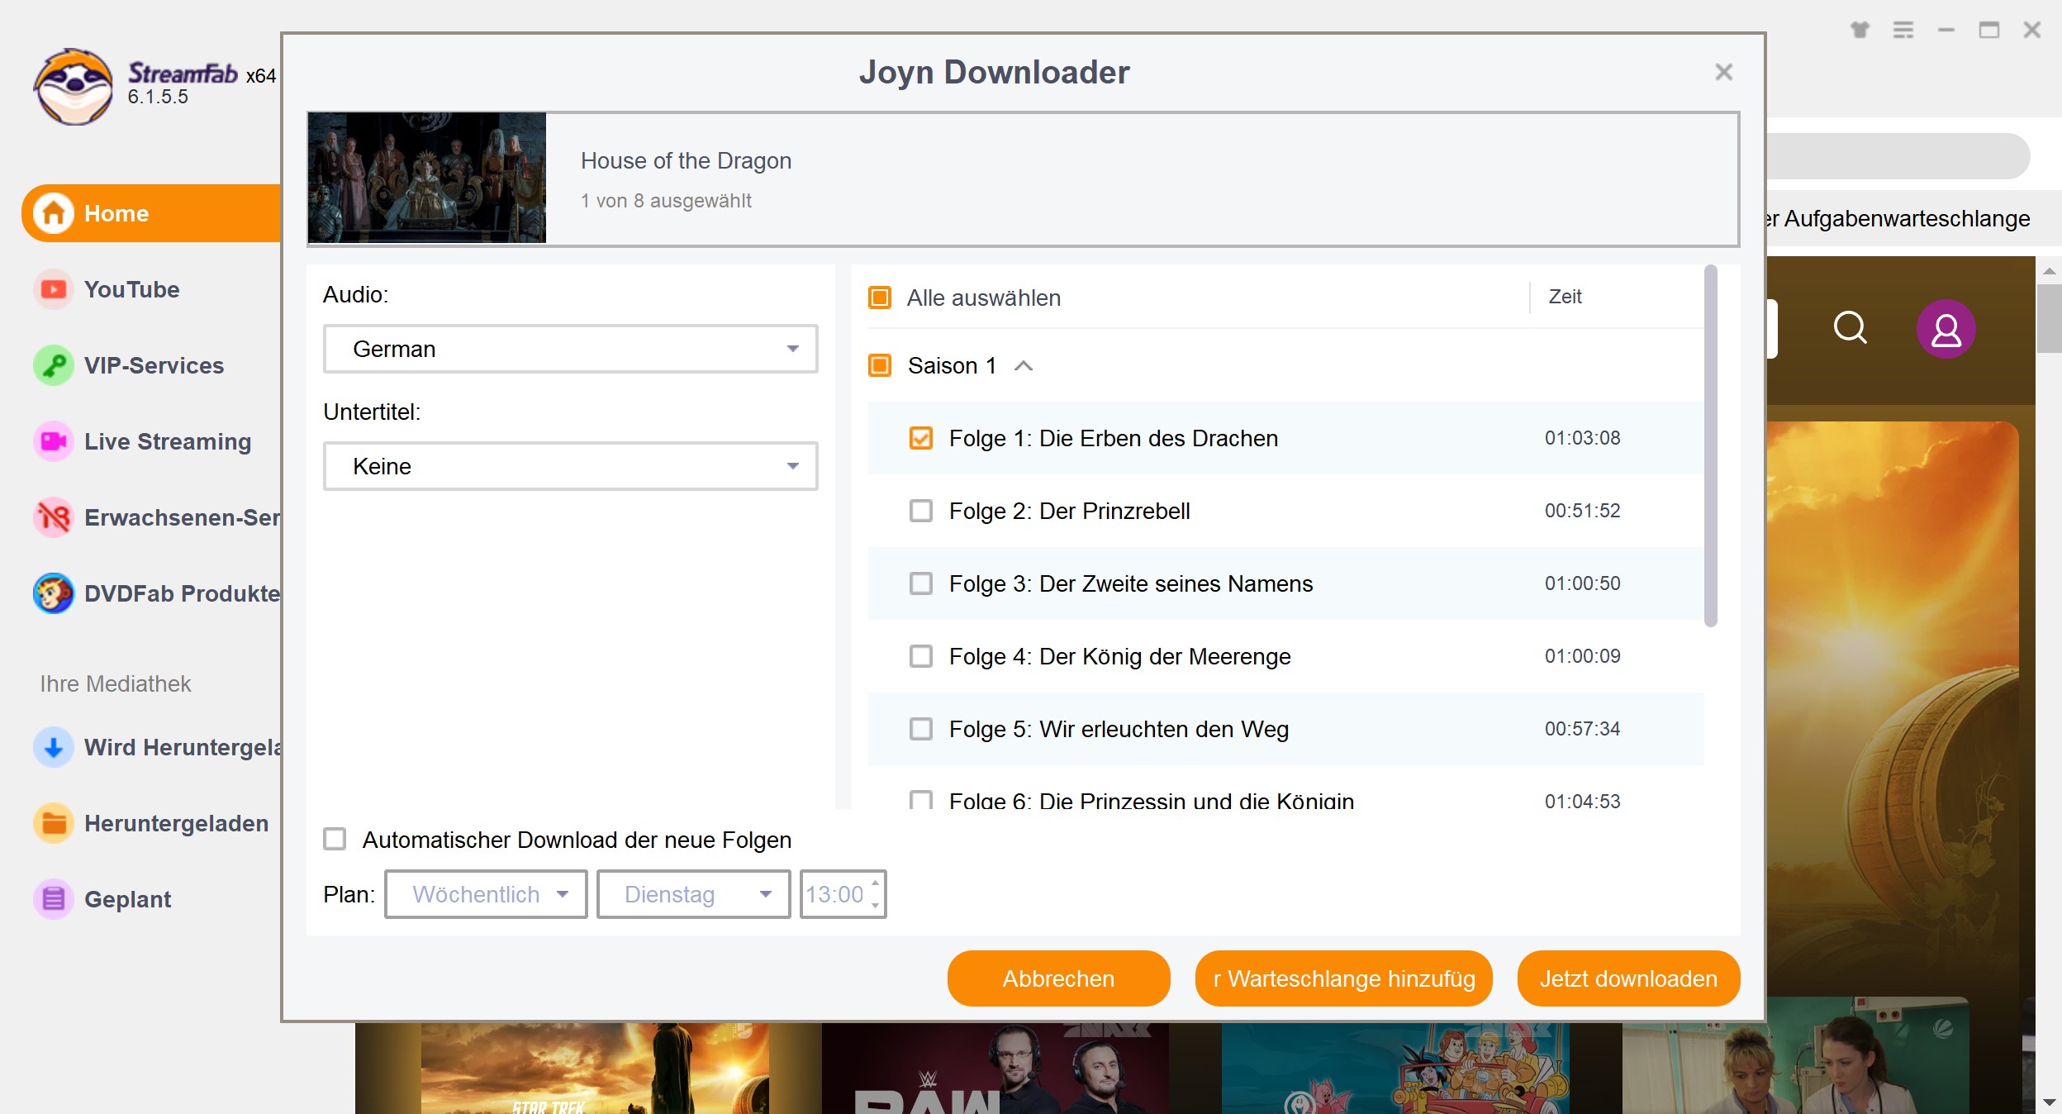Viewport: 2062px width, 1114px height.
Task: Toggle Folge 1 Die Erben des Drachen checkbox
Action: (920, 438)
